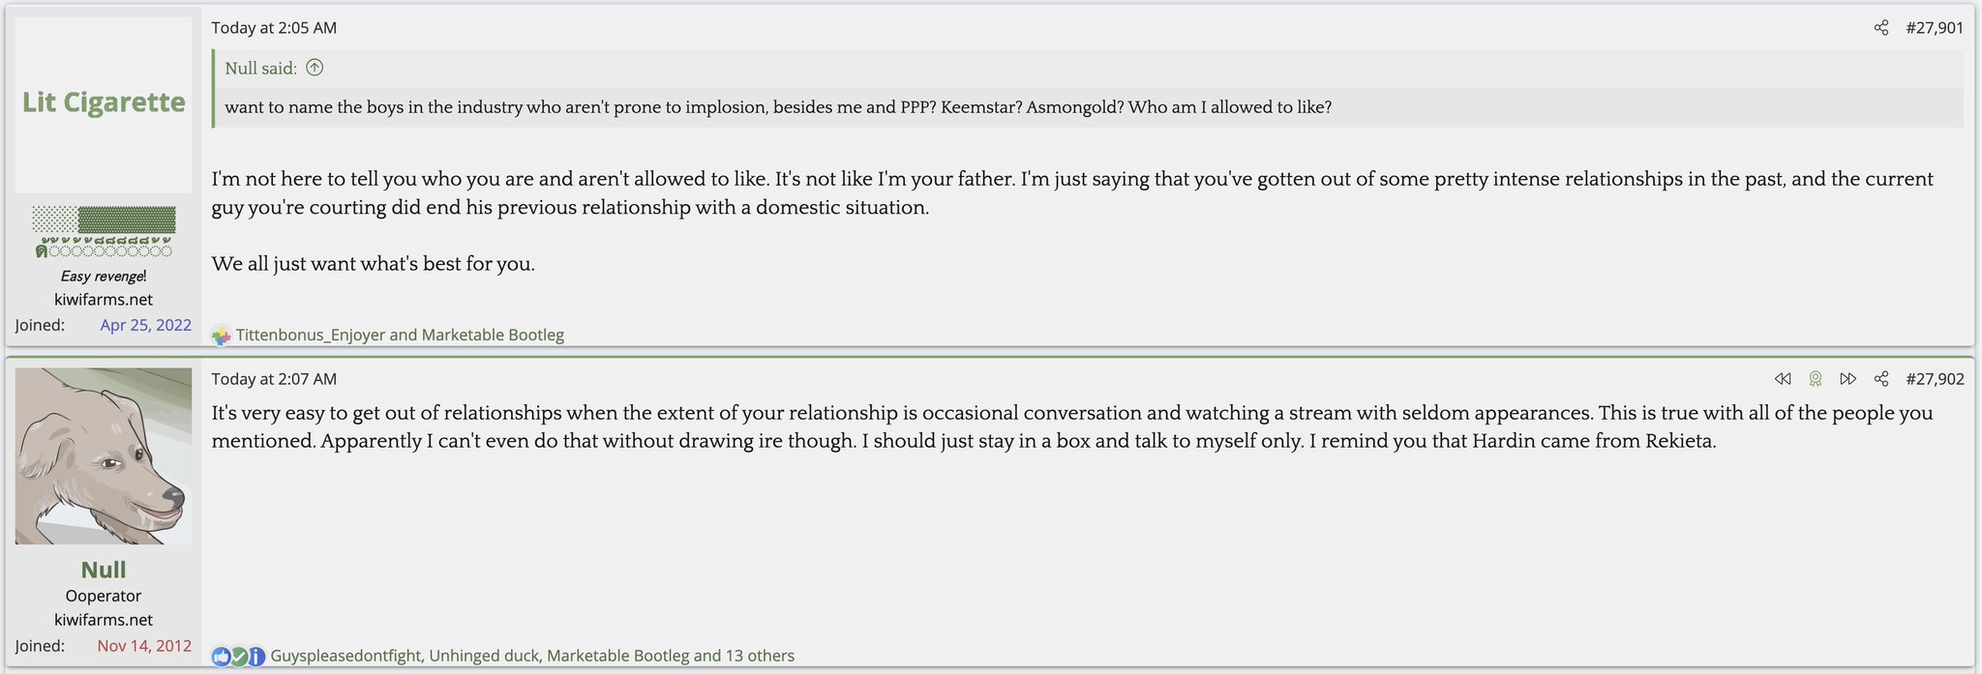Click the green award ribbon icon
This screenshot has height=674, width=1982.
click(x=1816, y=379)
